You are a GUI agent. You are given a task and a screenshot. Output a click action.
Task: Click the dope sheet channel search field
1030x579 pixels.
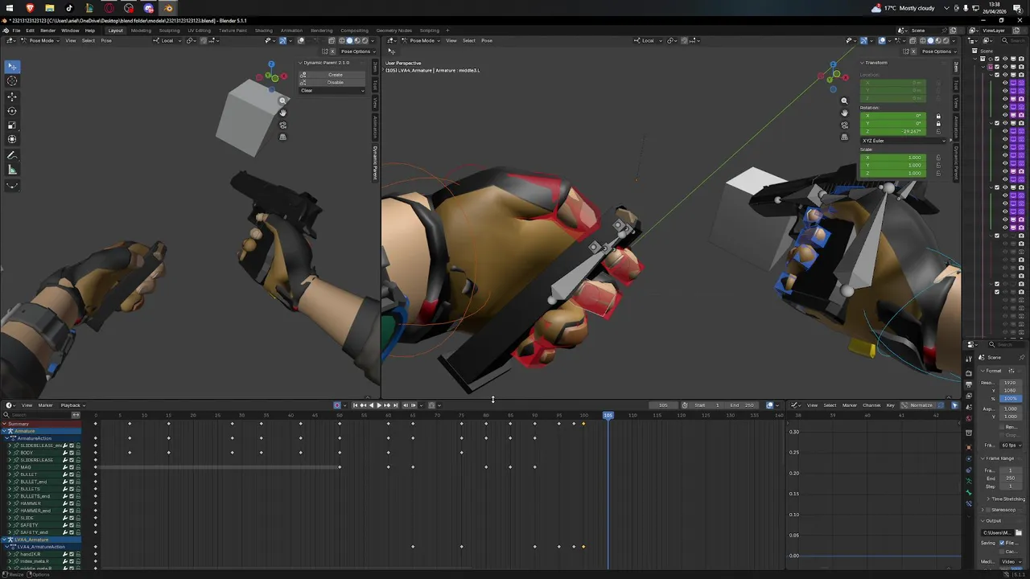(x=36, y=415)
